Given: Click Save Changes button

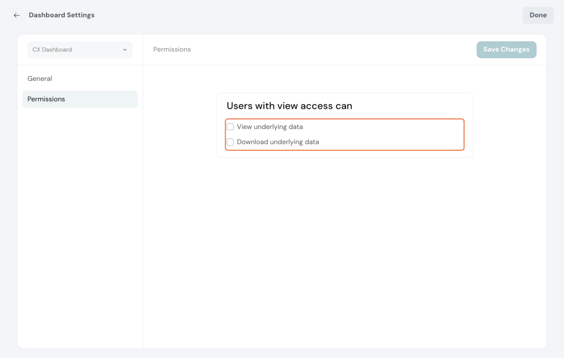Looking at the screenshot, I should click(x=506, y=49).
